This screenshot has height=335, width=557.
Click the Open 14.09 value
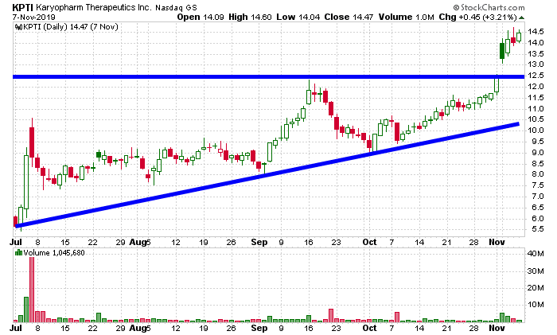[201, 17]
